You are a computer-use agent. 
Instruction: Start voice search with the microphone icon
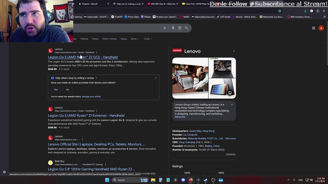[x=173, y=28]
